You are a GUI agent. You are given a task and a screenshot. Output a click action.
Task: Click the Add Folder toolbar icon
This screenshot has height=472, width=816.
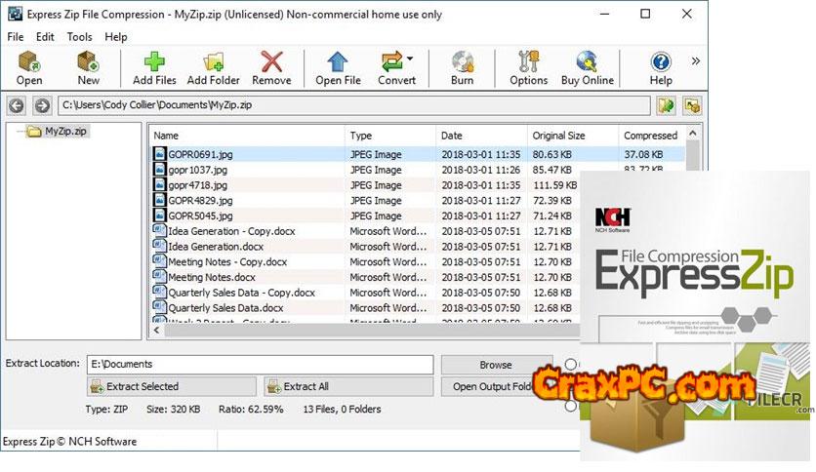[214, 61]
